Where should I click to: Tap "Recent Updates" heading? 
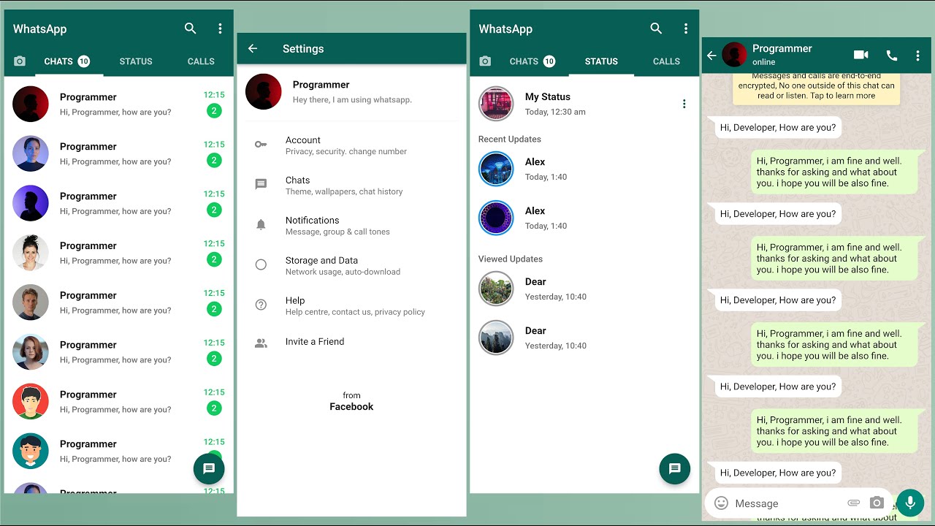[x=510, y=139]
